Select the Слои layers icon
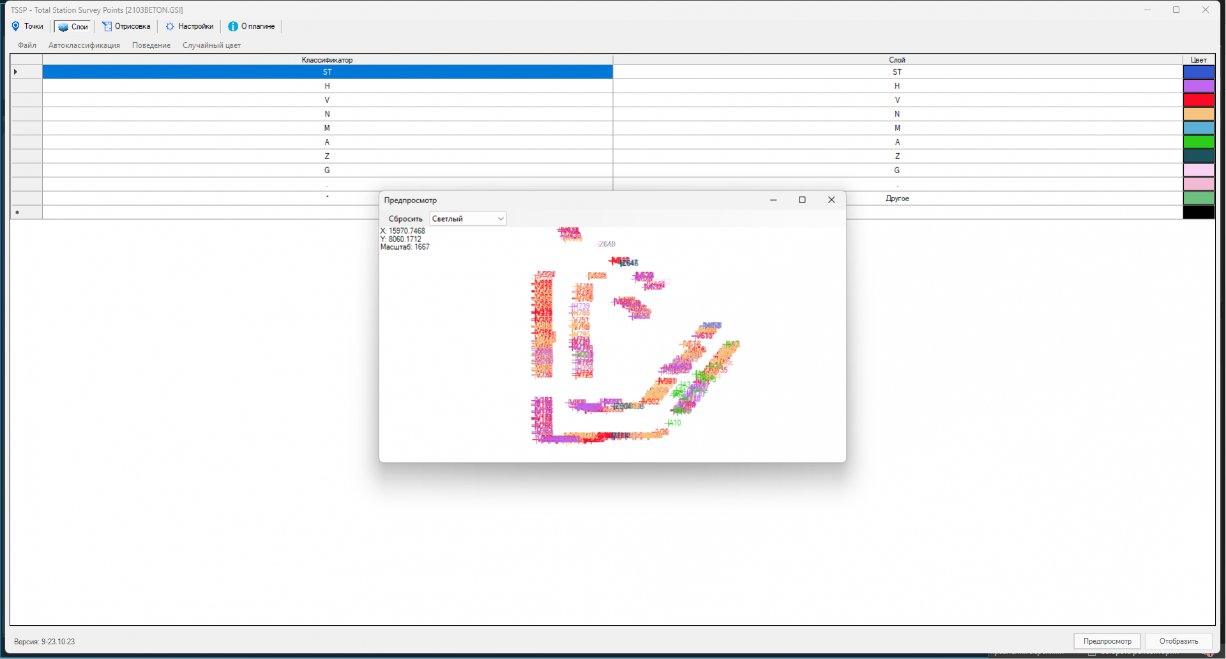Image resolution: width=1226 pixels, height=659 pixels. tap(63, 27)
